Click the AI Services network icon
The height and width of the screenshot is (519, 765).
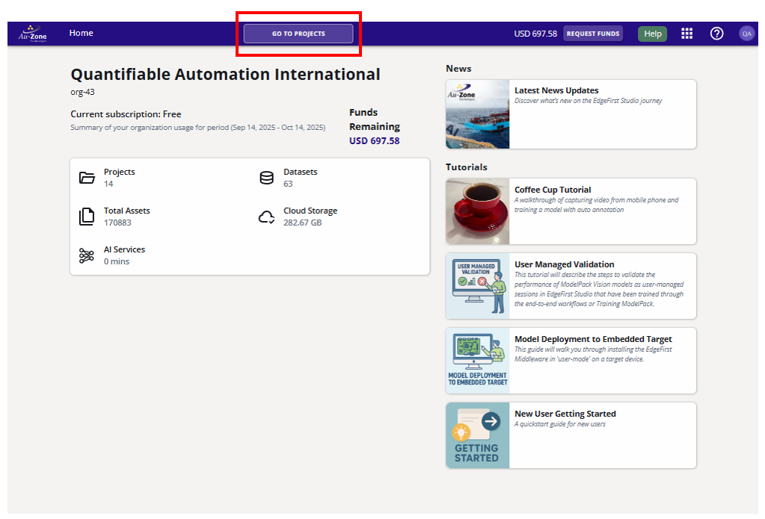87,255
